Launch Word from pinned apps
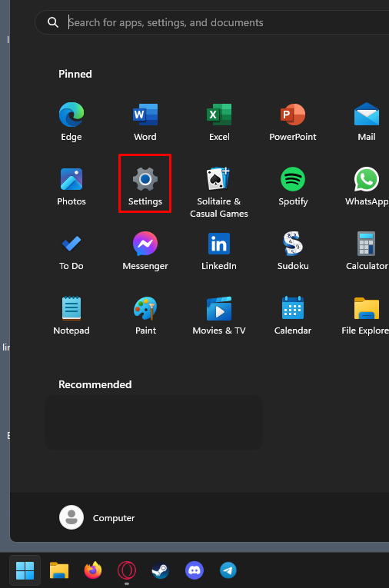This screenshot has width=389, height=588. click(145, 121)
